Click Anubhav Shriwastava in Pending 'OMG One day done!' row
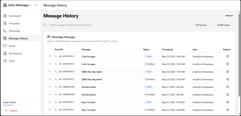Image resolution: width=241 pixels, height=116 pixels. (x=203, y=79)
